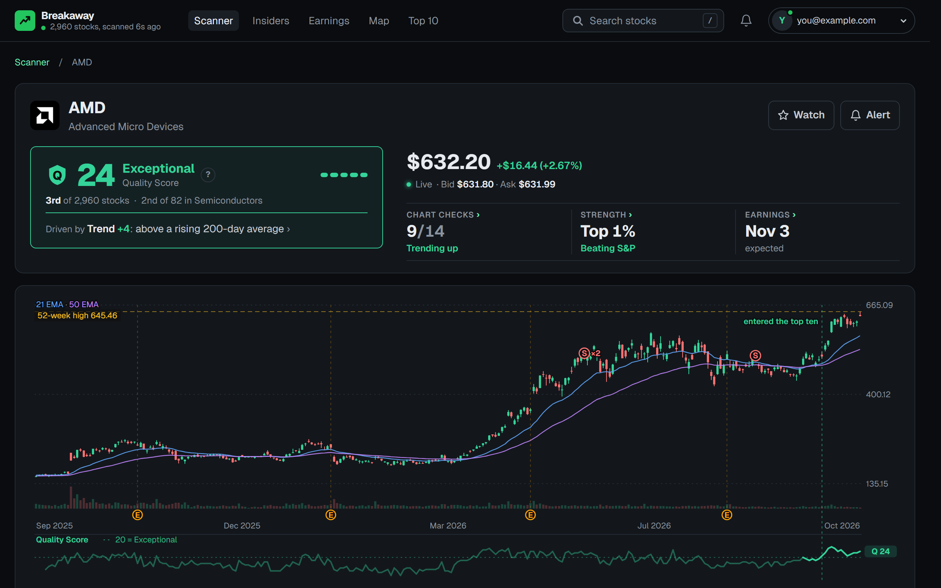Click the 9/14 chart checks value
Viewport: 941px width, 588px height.
tap(425, 232)
